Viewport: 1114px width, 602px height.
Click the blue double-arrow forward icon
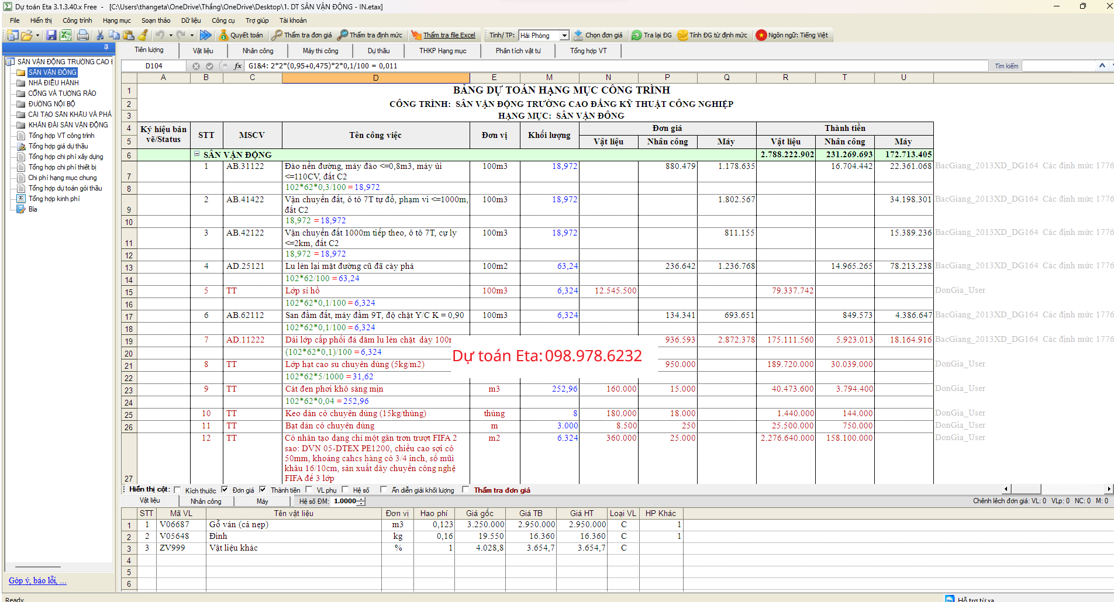(x=205, y=35)
